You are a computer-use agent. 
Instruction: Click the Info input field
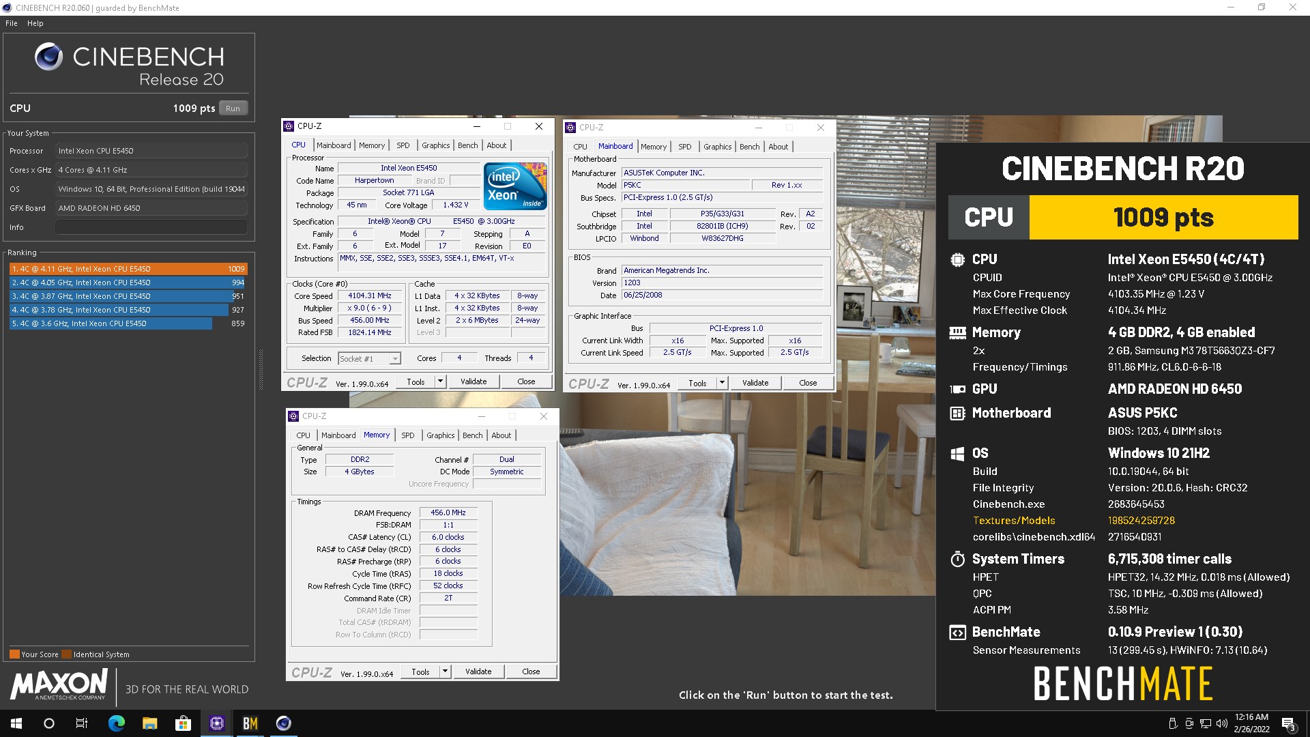[151, 227]
